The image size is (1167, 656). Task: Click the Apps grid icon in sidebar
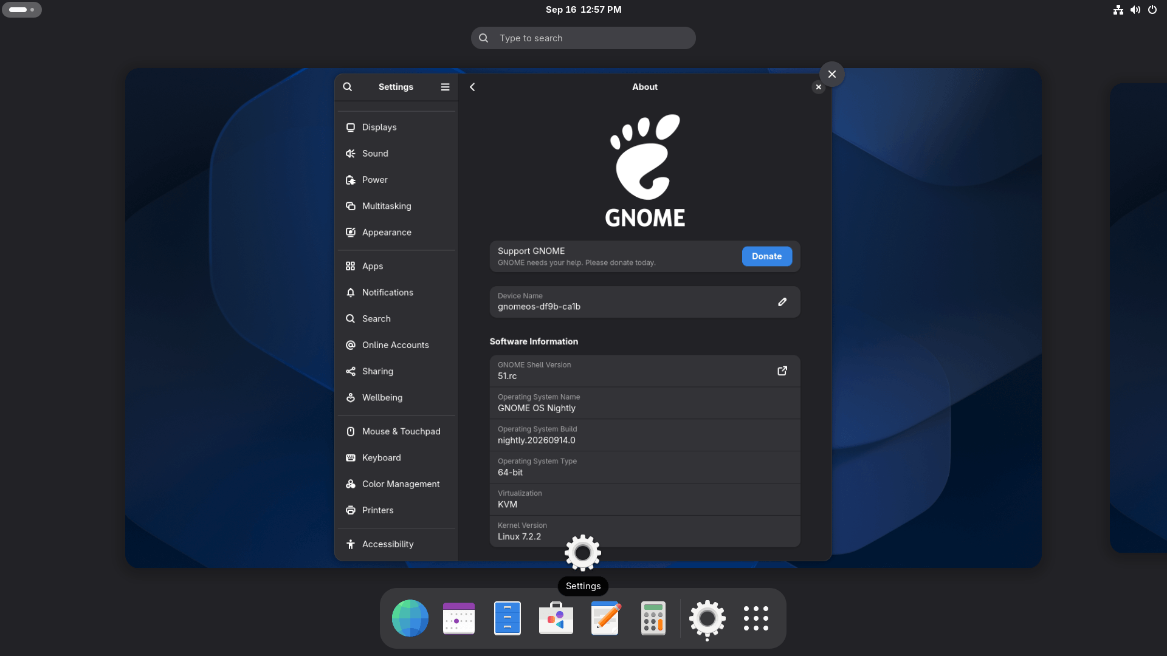(x=351, y=266)
